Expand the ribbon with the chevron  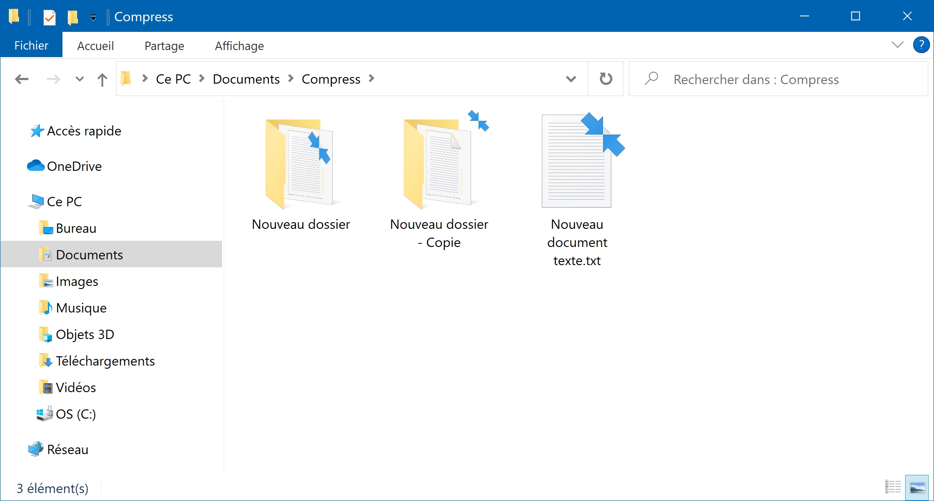897,45
